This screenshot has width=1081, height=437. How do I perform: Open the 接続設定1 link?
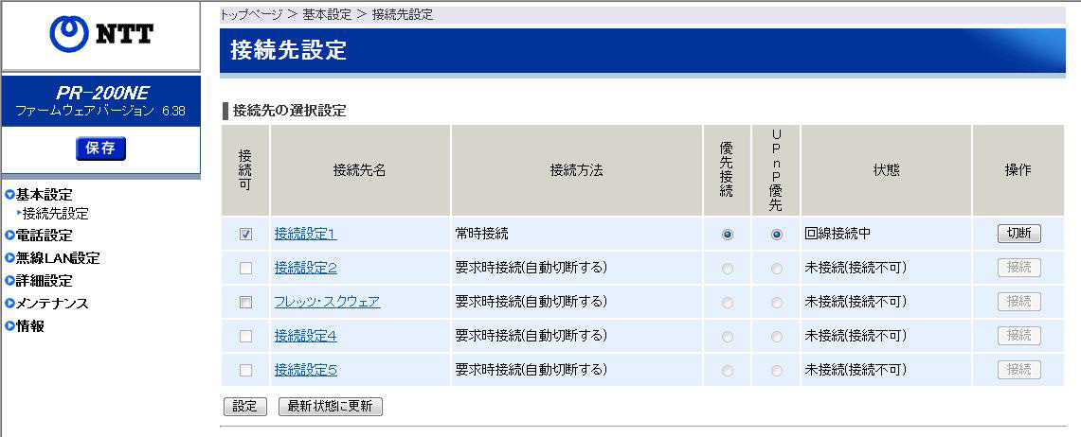[305, 234]
